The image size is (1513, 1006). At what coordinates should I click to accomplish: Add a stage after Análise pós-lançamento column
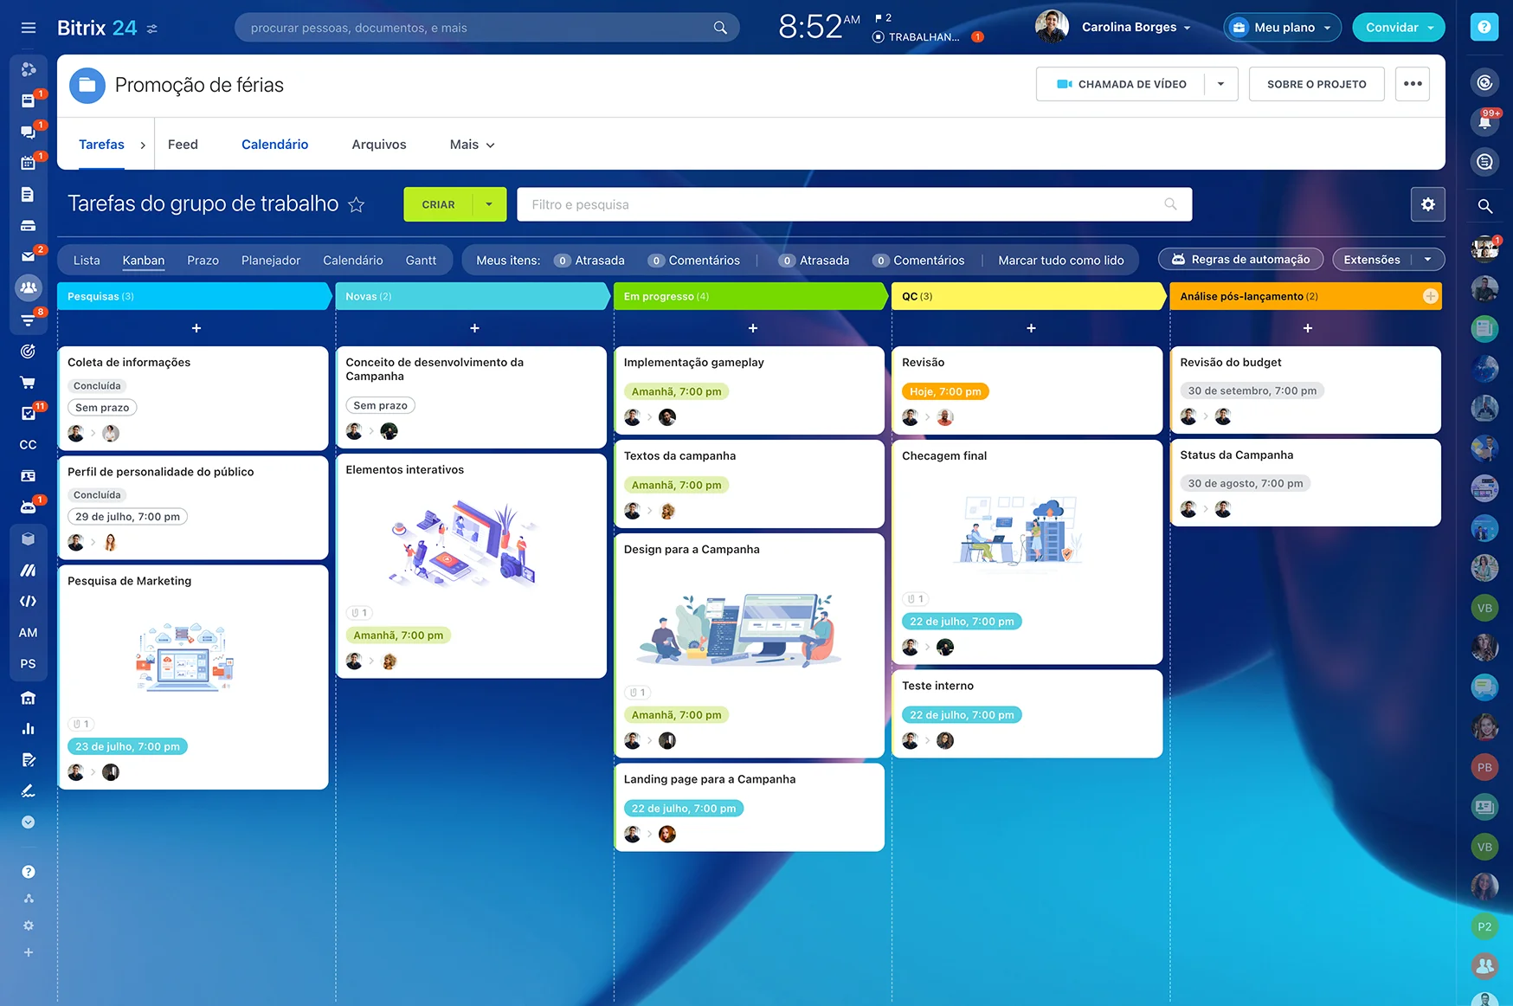pyautogui.click(x=1430, y=296)
